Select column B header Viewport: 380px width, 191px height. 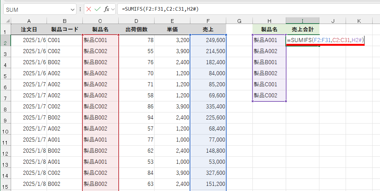[64, 21]
